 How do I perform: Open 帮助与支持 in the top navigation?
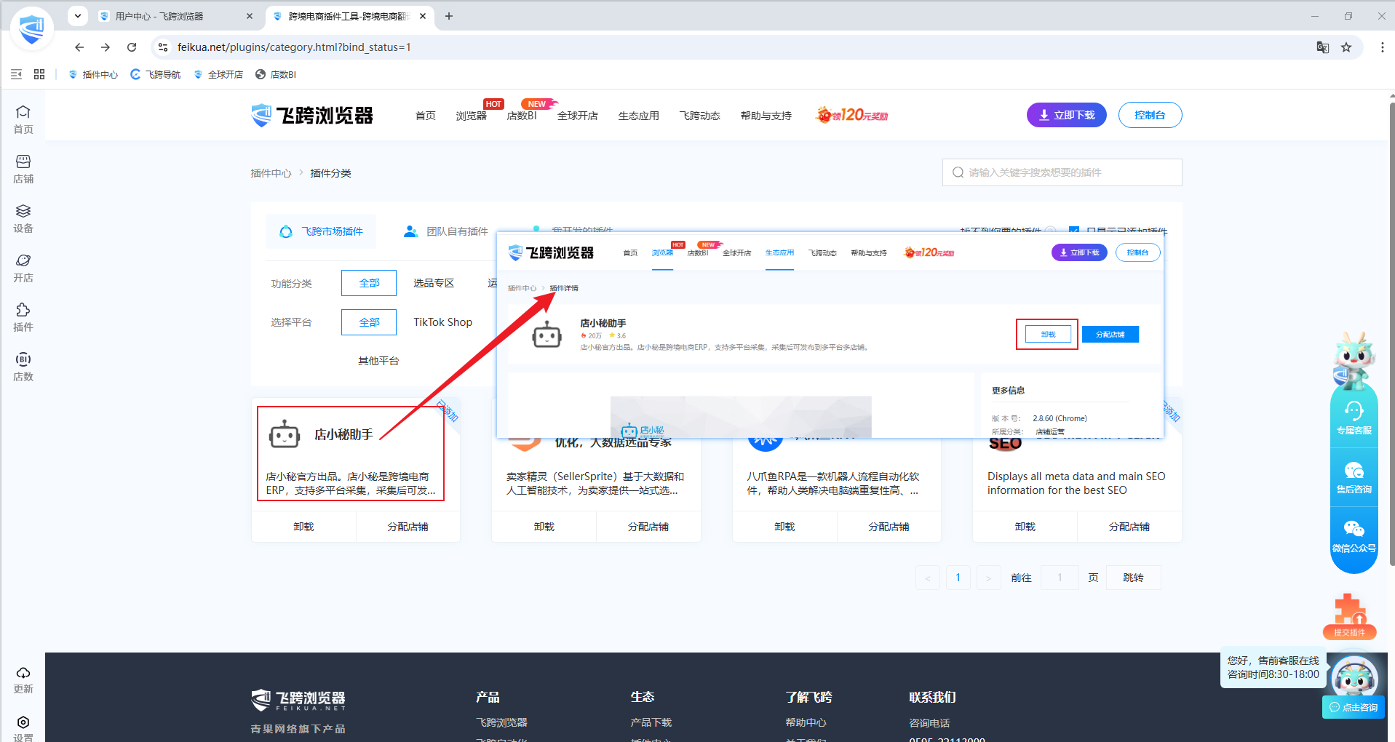click(766, 116)
